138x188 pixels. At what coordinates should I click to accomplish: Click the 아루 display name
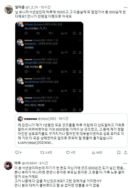point(18,163)
